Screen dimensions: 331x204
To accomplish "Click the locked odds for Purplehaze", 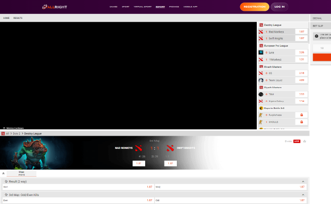I will pos(302,115).
